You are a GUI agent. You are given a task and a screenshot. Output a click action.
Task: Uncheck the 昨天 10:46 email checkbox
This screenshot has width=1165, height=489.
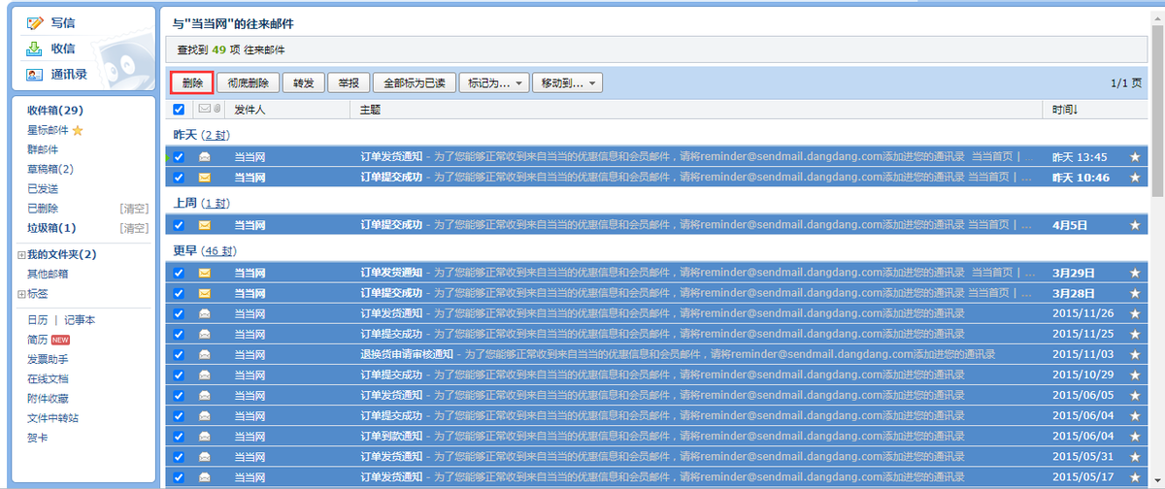179,177
